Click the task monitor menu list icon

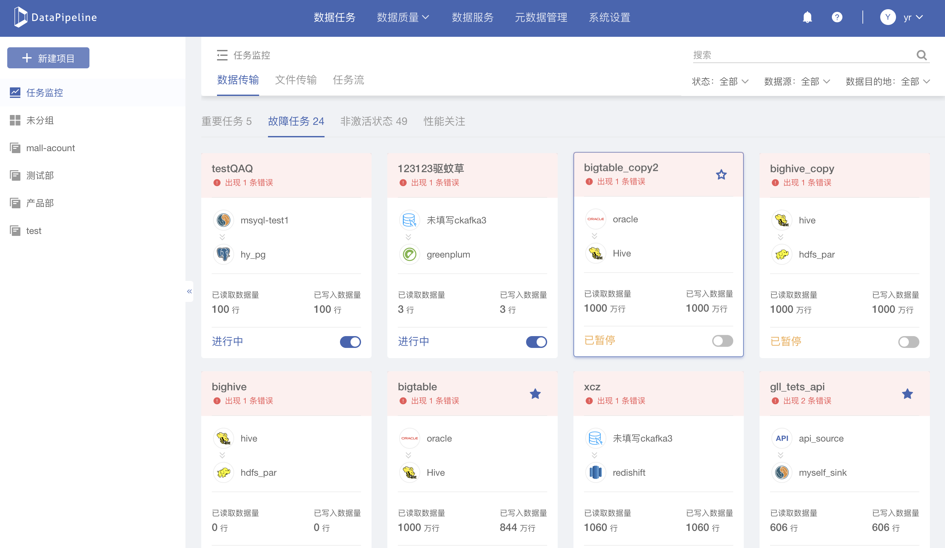222,56
